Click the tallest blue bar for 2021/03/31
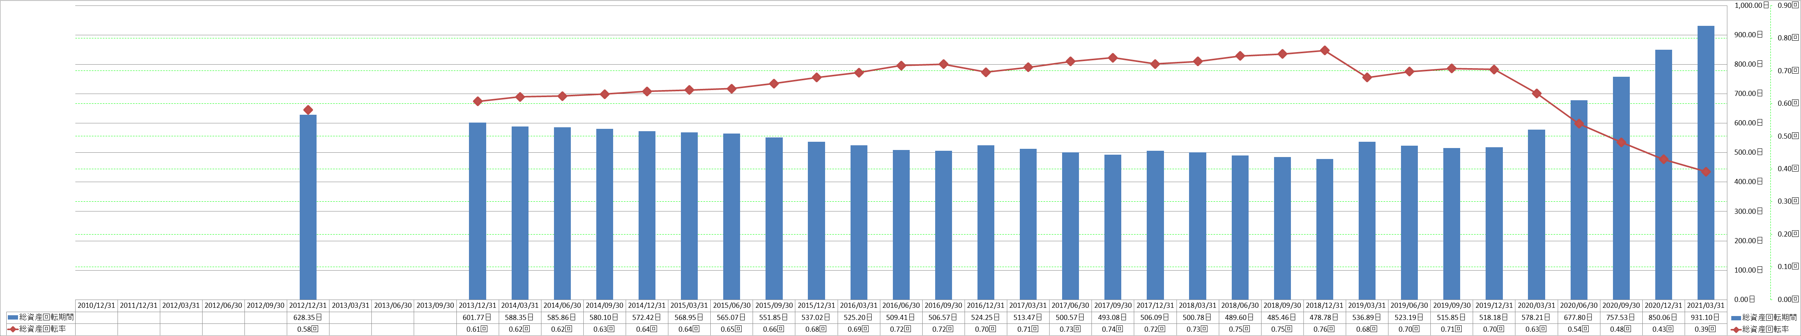The image size is (1801, 336). tap(1705, 163)
